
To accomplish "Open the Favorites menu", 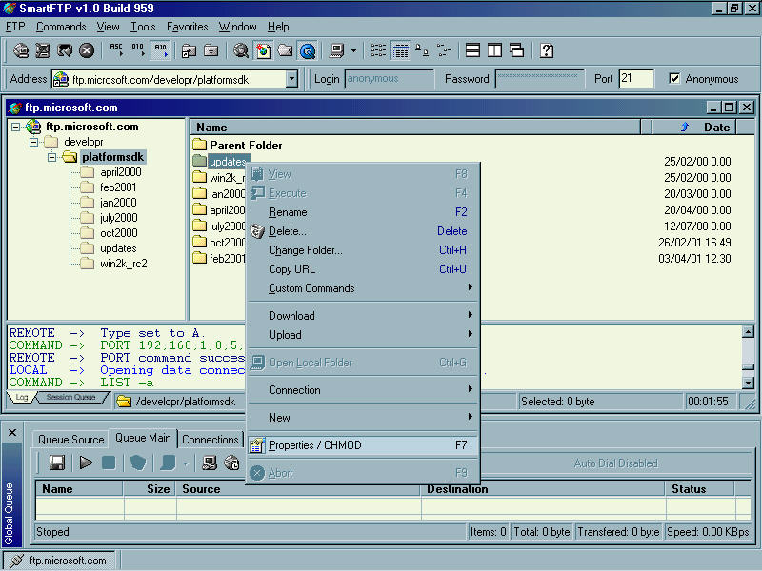I will coord(187,27).
